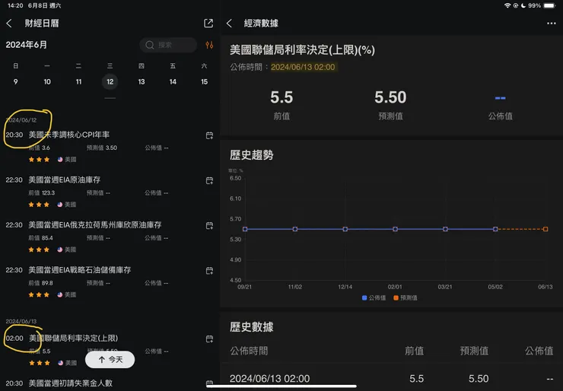Add a reminder for 美國當週EIA原油庫存
This screenshot has width=563, height=391.
[209, 180]
